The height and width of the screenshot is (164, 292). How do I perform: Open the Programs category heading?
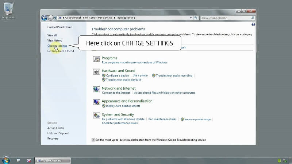tap(109, 58)
